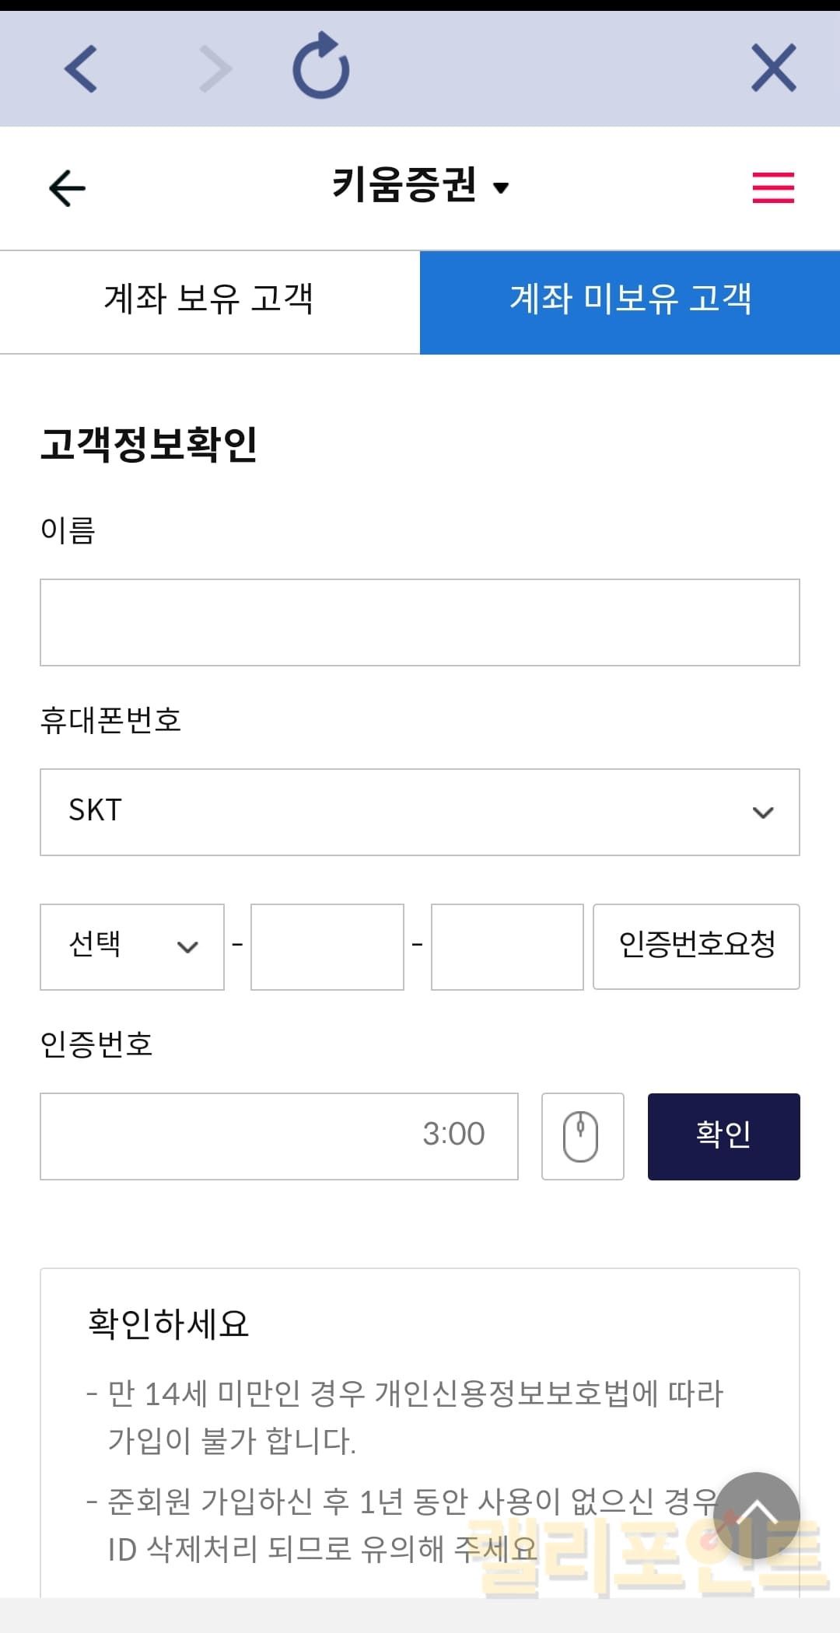
Task: Open the red hamburger menu
Action: point(773,188)
